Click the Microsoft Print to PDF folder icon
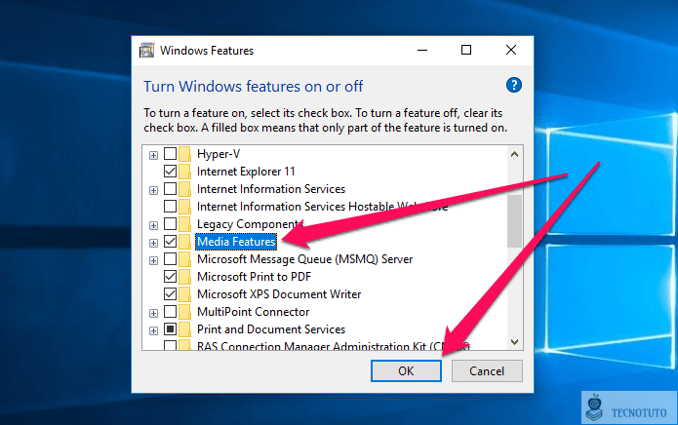The image size is (678, 425). click(x=184, y=277)
